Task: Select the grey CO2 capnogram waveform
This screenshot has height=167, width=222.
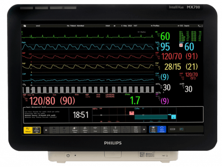Action: [88, 90]
